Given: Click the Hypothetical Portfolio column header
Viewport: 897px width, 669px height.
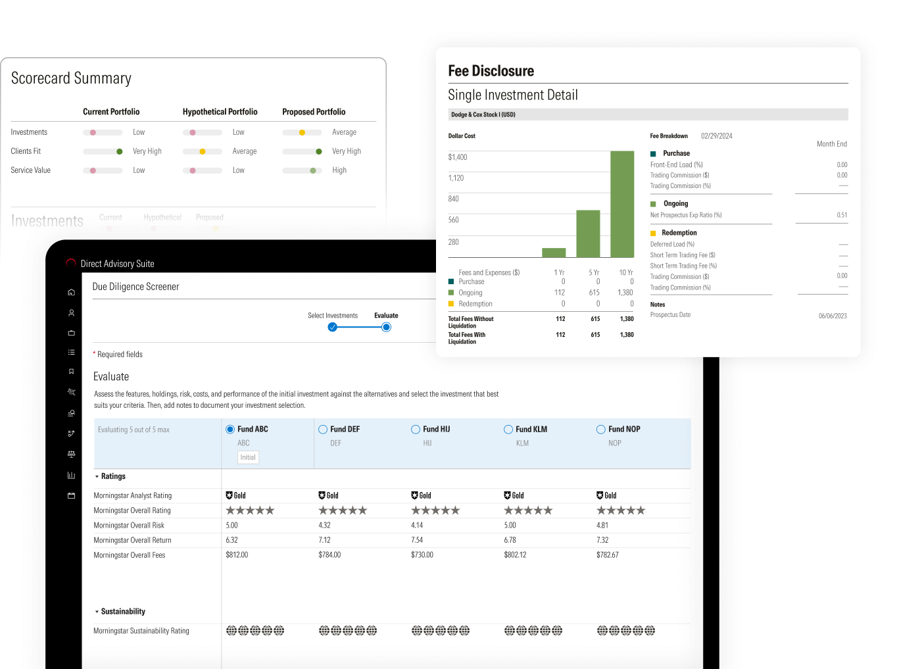Looking at the screenshot, I should (x=220, y=112).
